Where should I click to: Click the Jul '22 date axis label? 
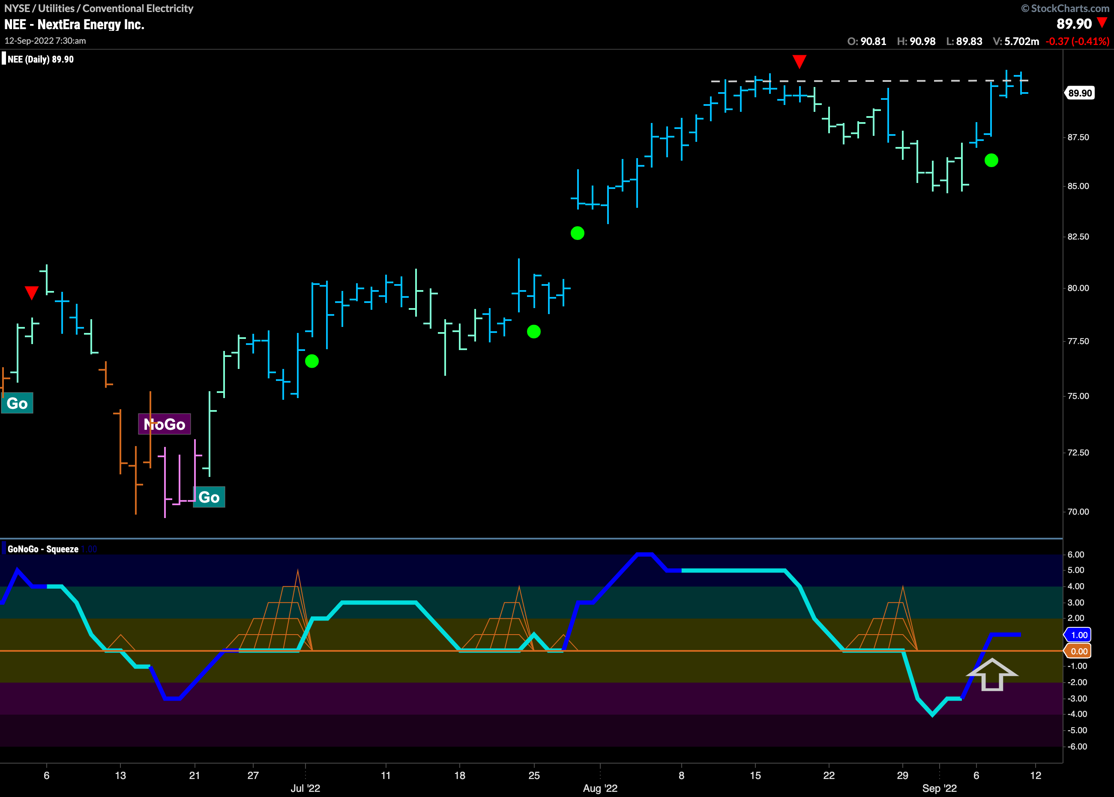(305, 788)
